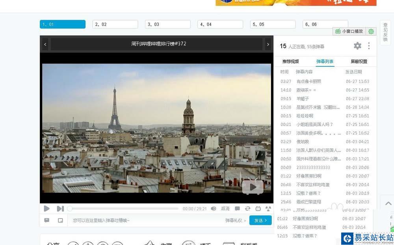Toggle loop playback with the circular arrows icon

click(247, 209)
